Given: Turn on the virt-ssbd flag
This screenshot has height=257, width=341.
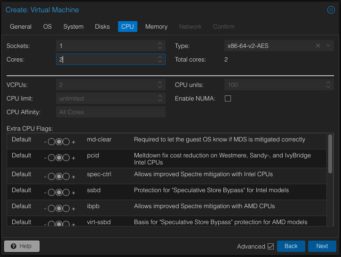Looking at the screenshot, I should click(x=66, y=224).
